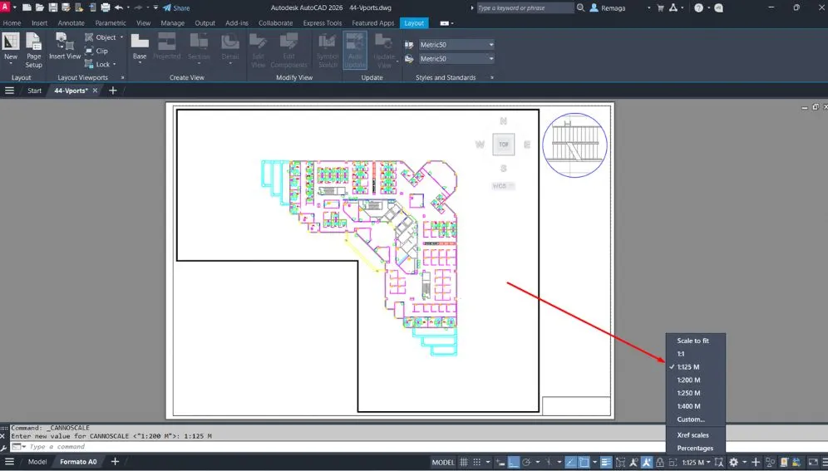Choose 1:250 M scale from list

tap(688, 393)
